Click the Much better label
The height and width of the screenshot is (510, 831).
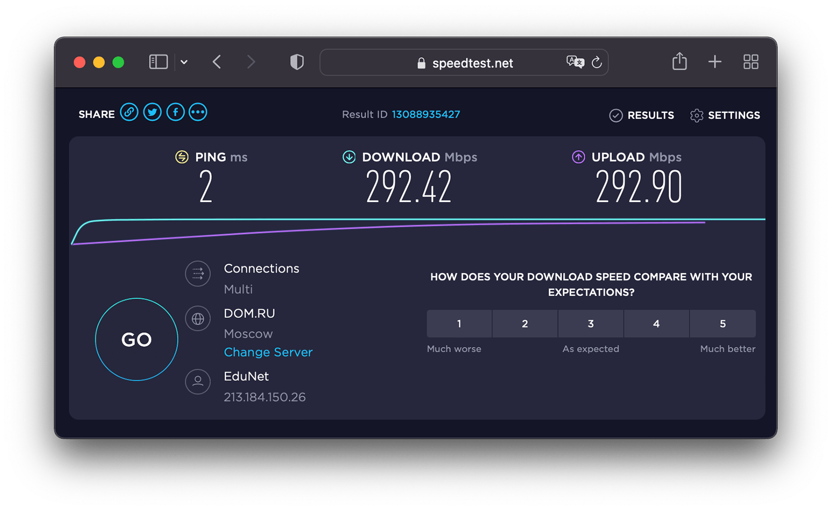728,349
